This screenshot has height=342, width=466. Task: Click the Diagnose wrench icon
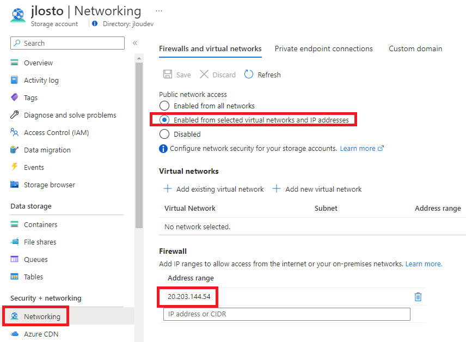14,115
